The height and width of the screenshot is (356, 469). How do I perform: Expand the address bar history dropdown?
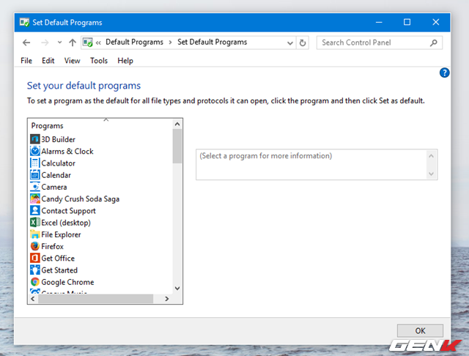click(290, 43)
